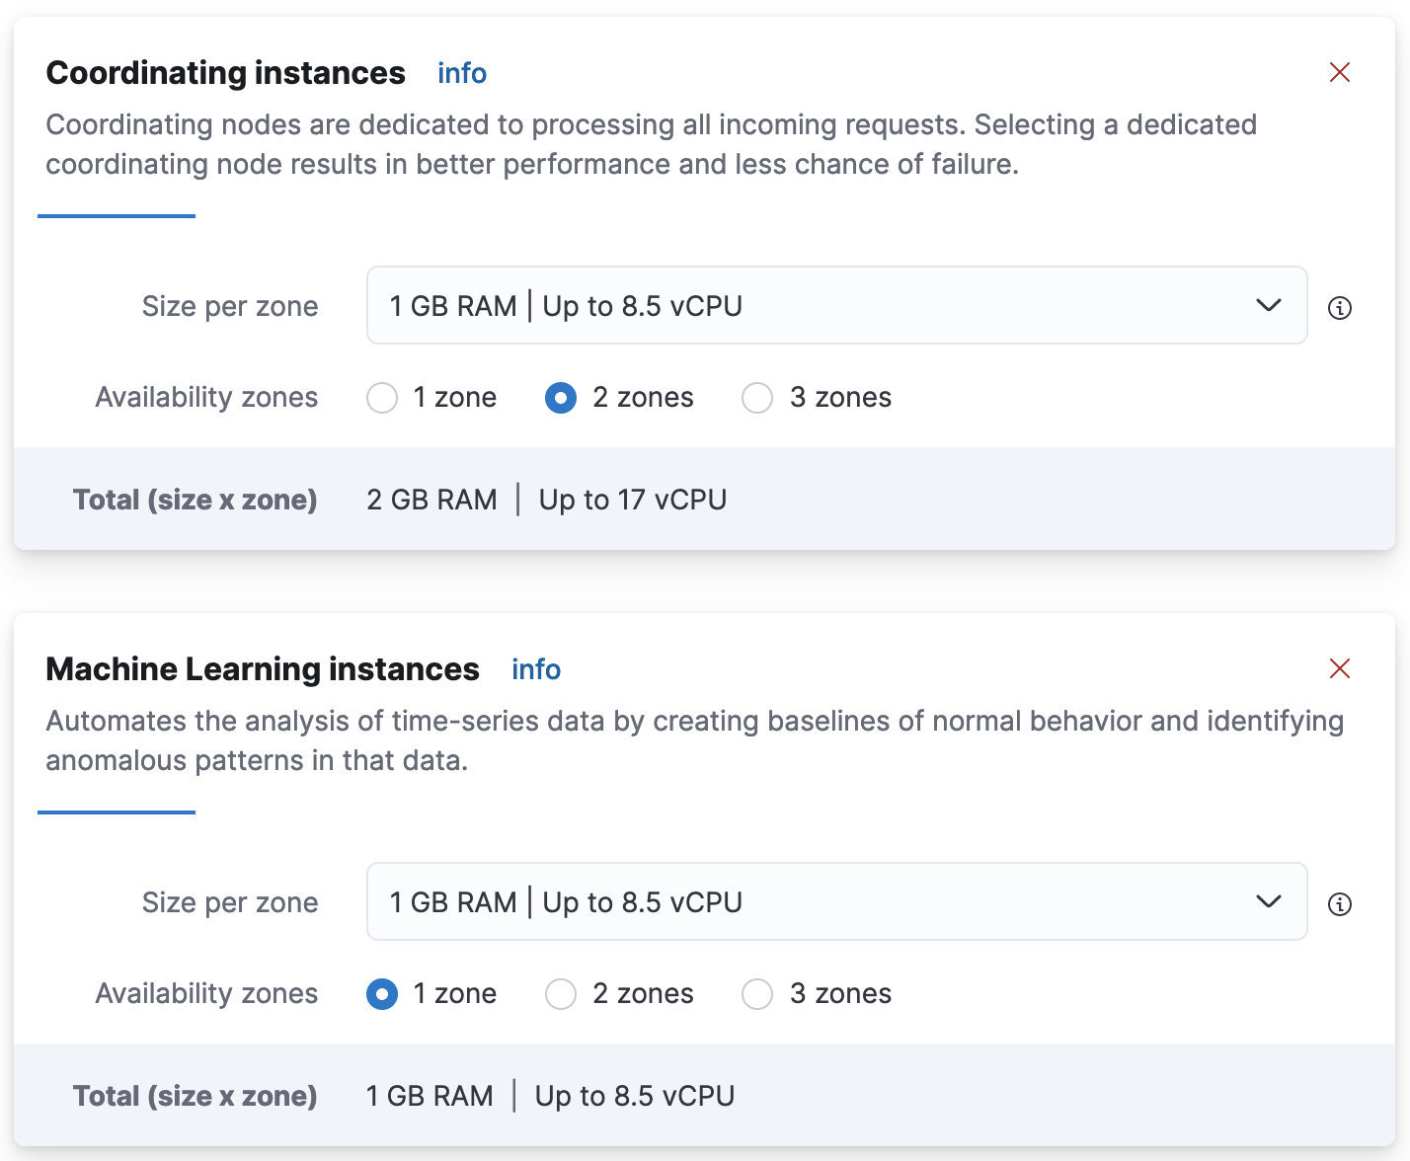Open info link next to Machine Learning instances heading

[x=535, y=668]
